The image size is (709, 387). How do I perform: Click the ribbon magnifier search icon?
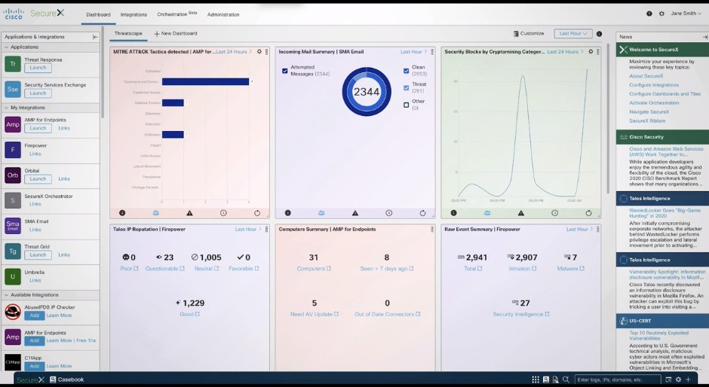[x=566, y=379]
